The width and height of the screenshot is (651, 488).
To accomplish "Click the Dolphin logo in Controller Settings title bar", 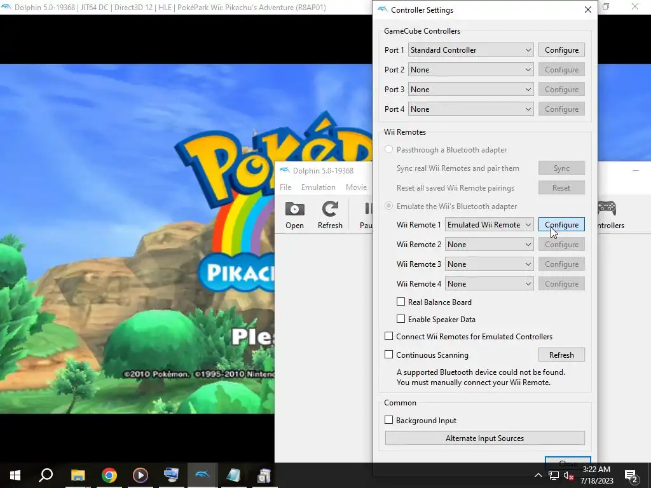I will point(382,10).
